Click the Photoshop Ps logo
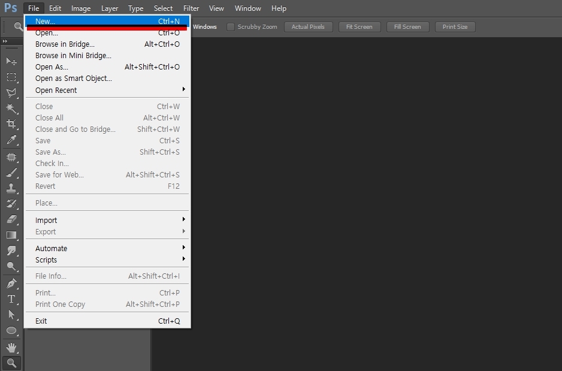The height and width of the screenshot is (371, 562). coord(10,8)
